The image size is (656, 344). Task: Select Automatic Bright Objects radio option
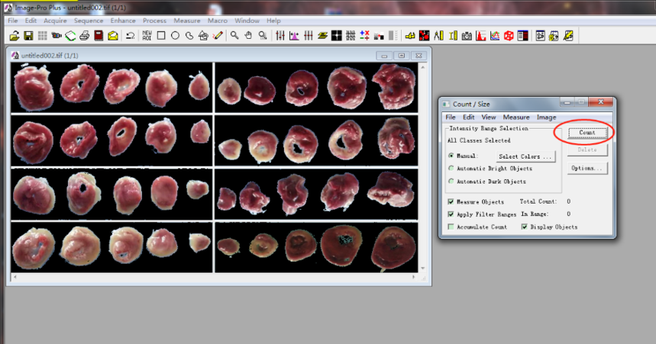[x=451, y=169]
